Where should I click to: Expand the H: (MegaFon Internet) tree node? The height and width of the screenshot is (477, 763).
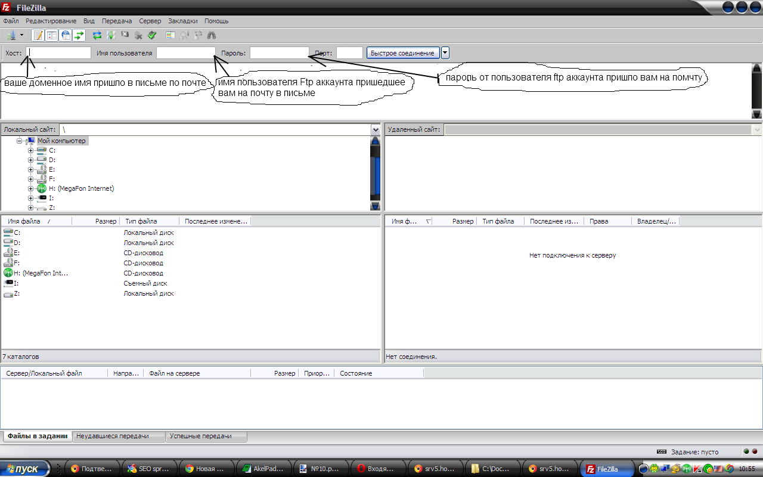(30, 188)
